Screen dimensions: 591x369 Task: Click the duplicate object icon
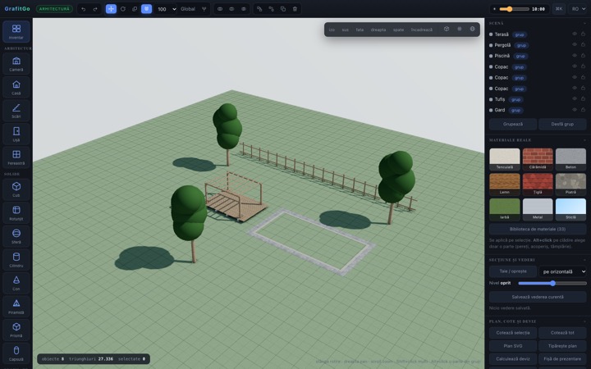point(283,9)
